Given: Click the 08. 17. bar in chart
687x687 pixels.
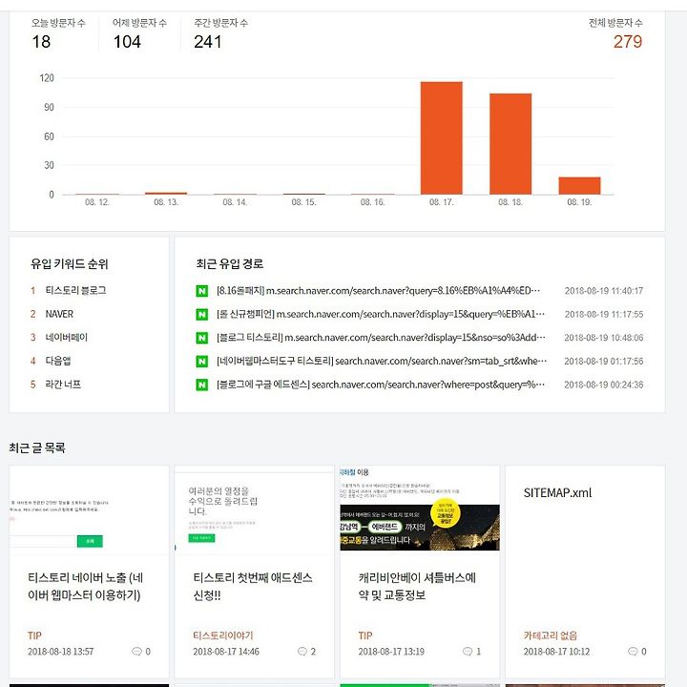Looking at the screenshot, I should [441, 138].
